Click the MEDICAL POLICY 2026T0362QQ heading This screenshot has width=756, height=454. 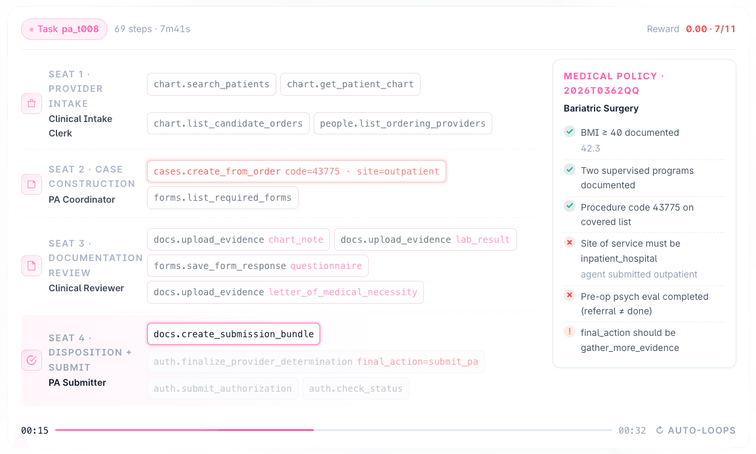(x=614, y=83)
